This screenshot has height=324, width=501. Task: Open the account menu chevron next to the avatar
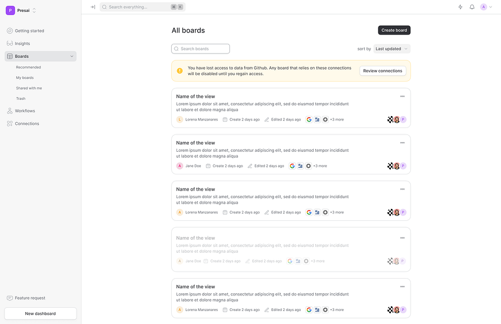pos(489,6)
